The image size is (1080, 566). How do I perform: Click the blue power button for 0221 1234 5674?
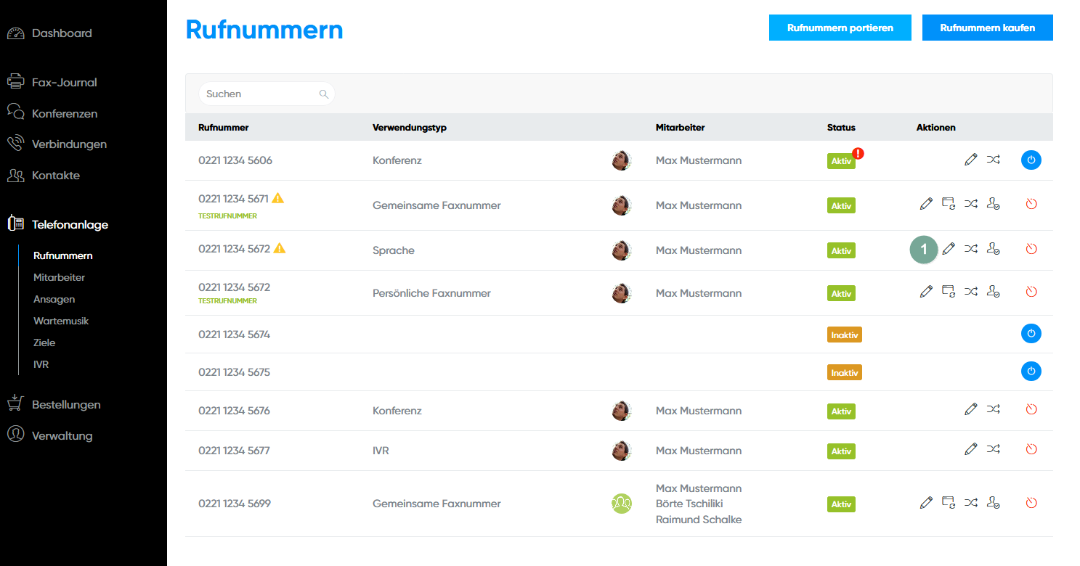coord(1031,334)
